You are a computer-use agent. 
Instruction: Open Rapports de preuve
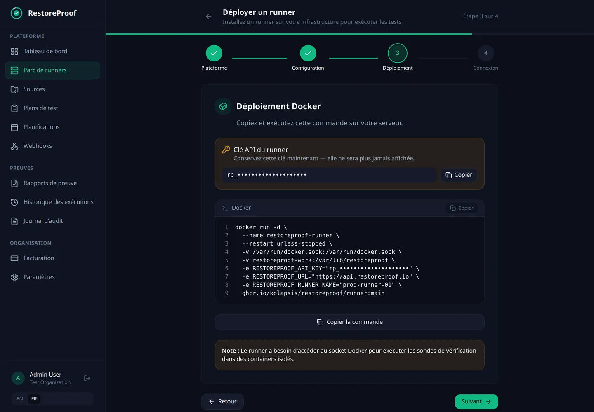[52, 183]
